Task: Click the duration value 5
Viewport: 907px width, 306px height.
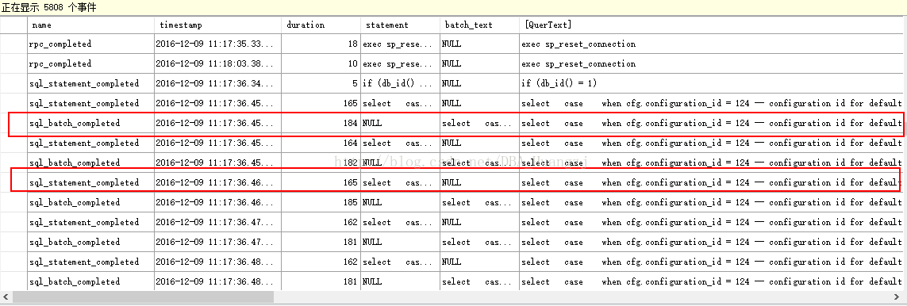Action: point(355,84)
